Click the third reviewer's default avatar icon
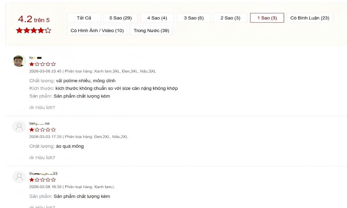The image size is (347, 208). pyautogui.click(x=19, y=177)
